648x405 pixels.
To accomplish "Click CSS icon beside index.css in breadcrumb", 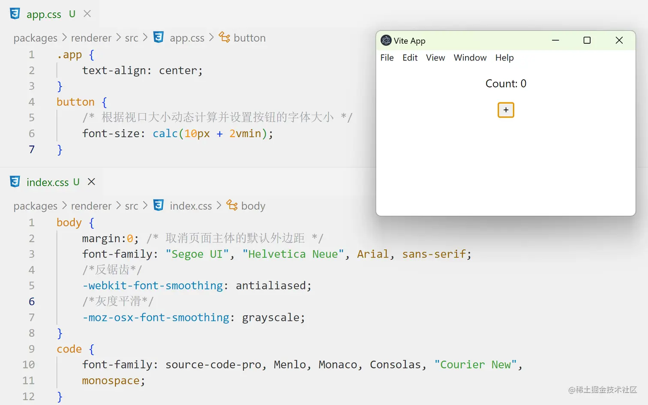I will (159, 205).
